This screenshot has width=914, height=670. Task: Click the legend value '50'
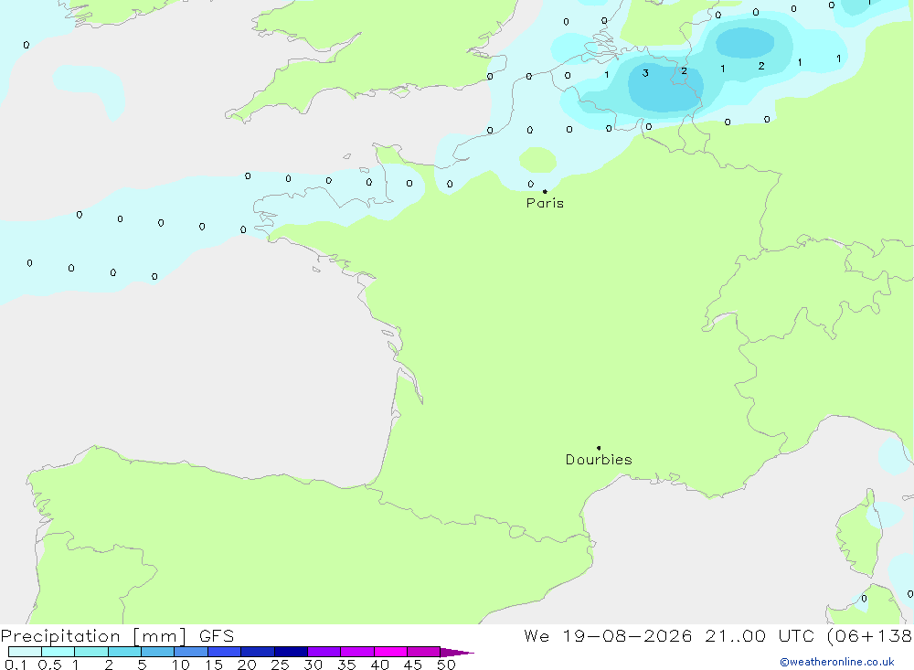click(x=447, y=665)
